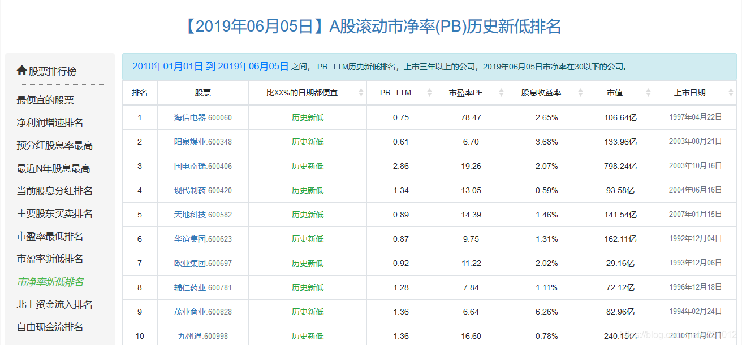The image size is (742, 345).
Task: Open stock link 海信电器
Action: tap(190, 117)
